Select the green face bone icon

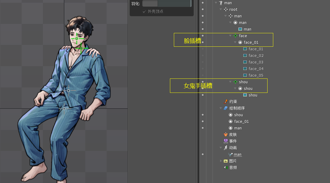click(235, 36)
